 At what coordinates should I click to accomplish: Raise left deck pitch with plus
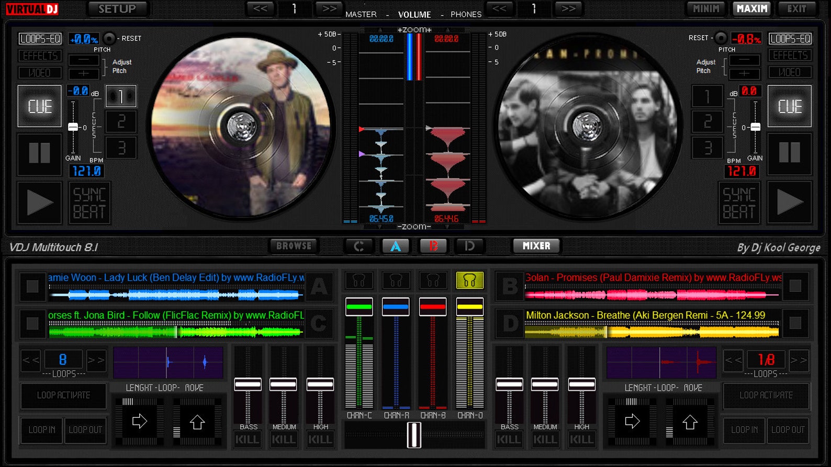coord(84,74)
